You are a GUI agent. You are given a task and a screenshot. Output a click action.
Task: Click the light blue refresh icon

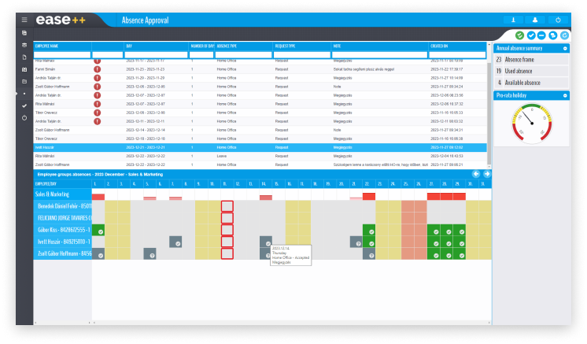pyautogui.click(x=564, y=35)
